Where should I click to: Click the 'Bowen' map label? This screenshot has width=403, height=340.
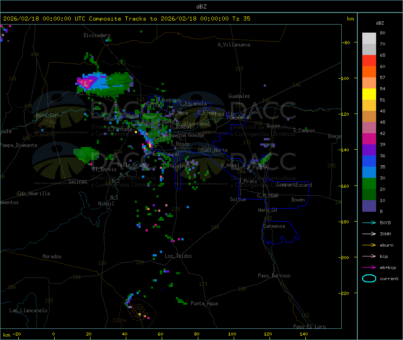298,200
